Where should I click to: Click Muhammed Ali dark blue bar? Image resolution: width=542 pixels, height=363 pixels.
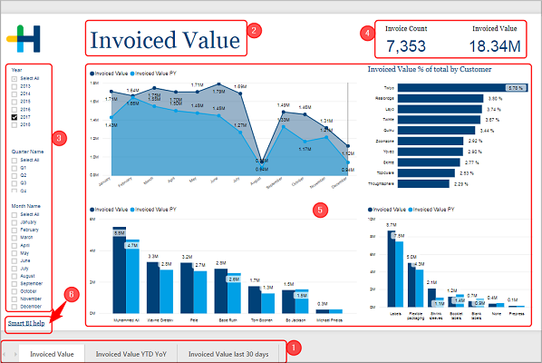120,270
